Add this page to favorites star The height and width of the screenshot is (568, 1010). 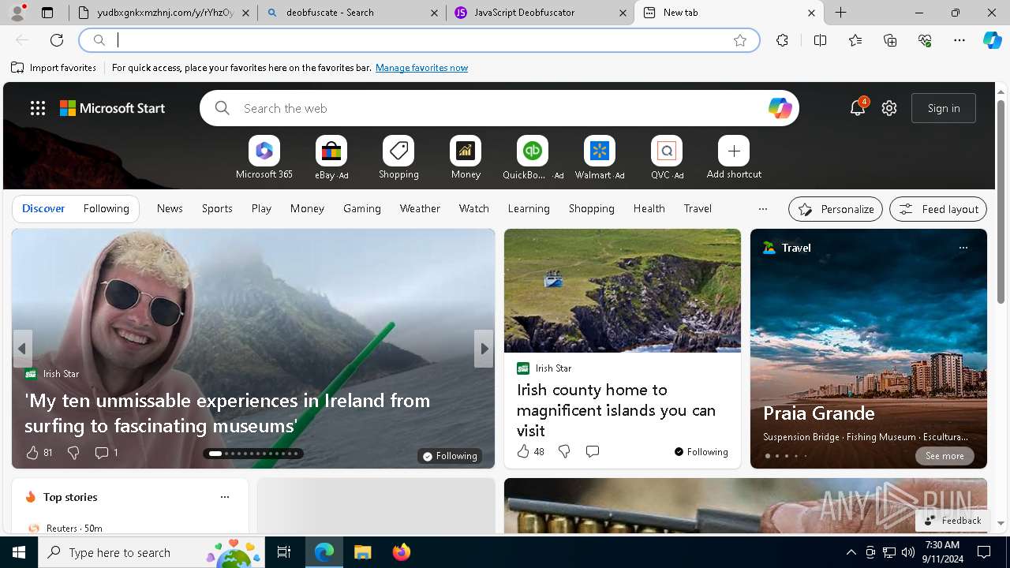pos(740,40)
